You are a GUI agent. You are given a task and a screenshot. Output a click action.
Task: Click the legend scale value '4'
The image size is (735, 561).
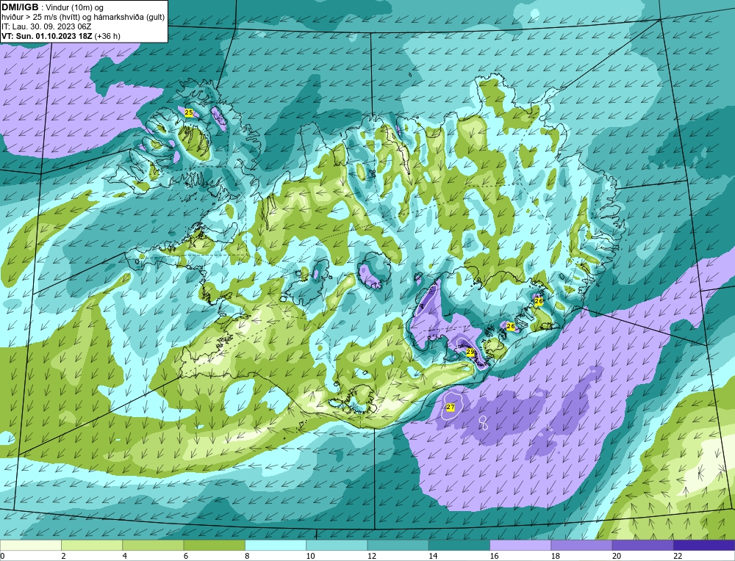tap(125, 556)
